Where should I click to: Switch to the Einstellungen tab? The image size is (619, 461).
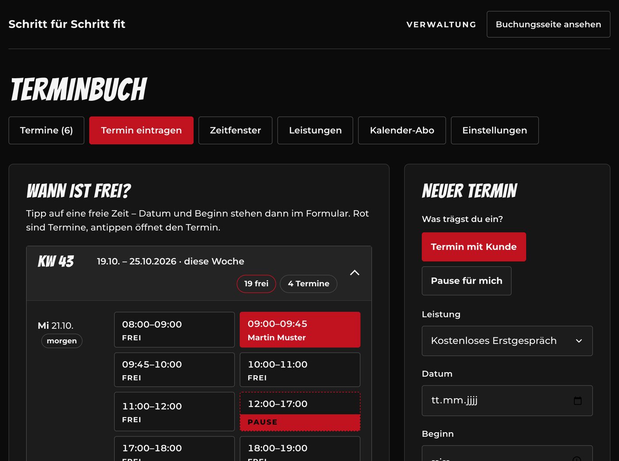495,130
